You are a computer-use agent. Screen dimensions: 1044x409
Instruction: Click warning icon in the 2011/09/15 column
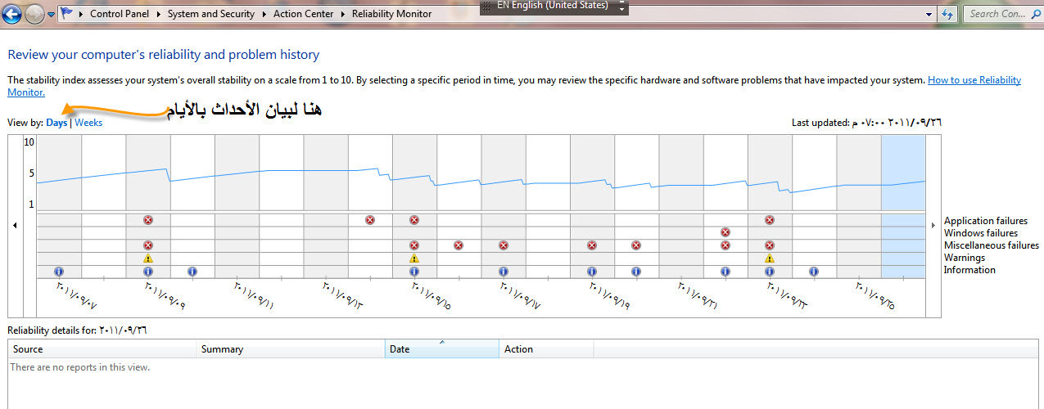(x=414, y=258)
